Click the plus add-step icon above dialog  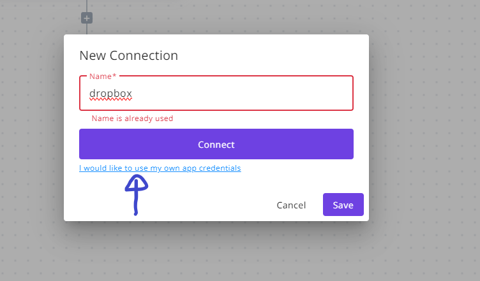click(x=87, y=18)
